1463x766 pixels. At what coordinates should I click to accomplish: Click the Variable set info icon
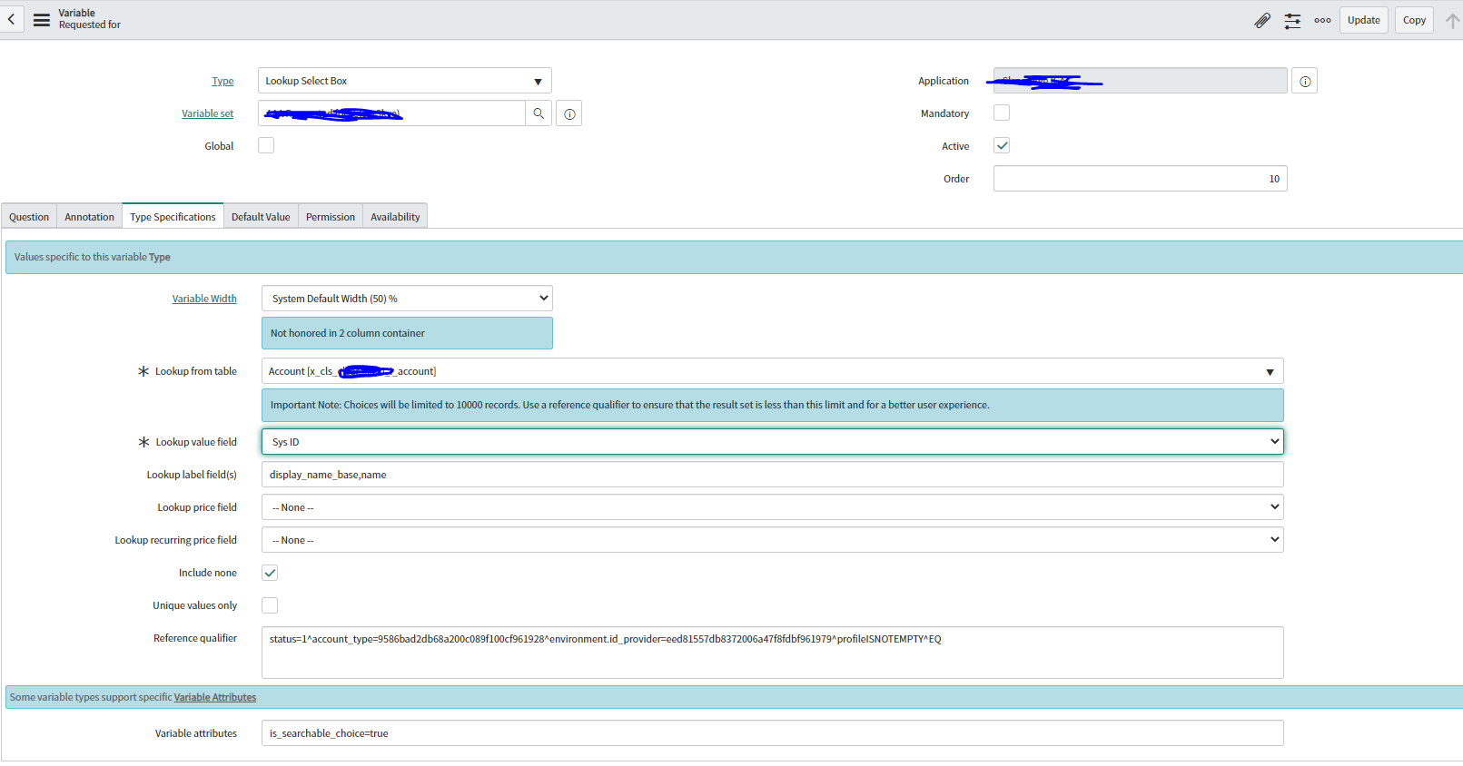(569, 114)
